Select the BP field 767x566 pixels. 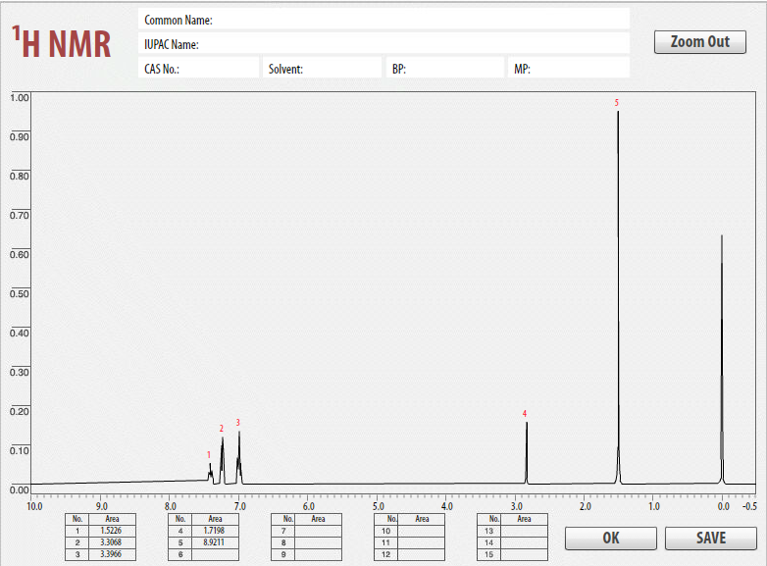pyautogui.click(x=445, y=69)
